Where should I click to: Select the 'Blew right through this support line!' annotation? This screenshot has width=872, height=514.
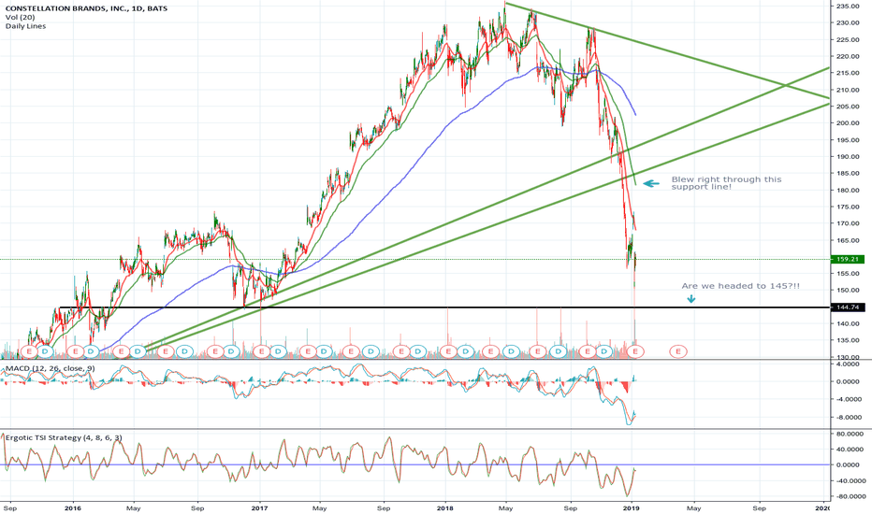pyautogui.click(x=726, y=183)
